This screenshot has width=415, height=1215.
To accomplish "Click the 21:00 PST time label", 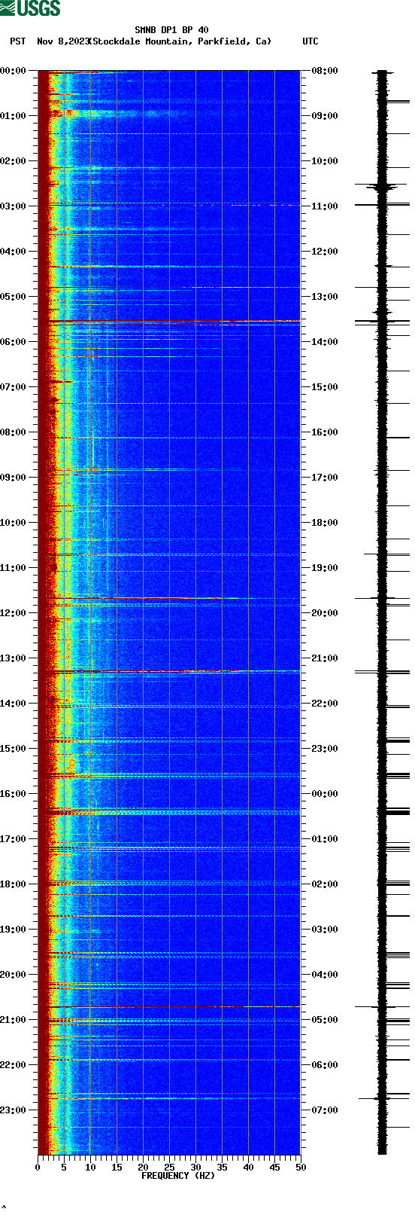I will [14, 1020].
